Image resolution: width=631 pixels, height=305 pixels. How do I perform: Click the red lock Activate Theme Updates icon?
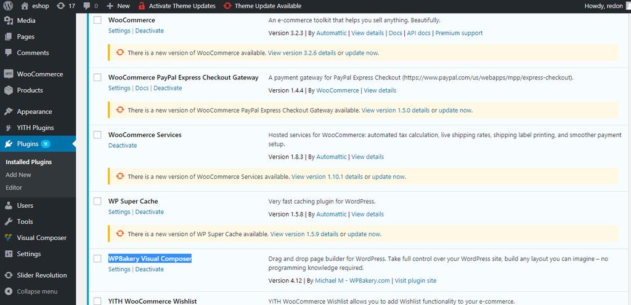tap(142, 6)
